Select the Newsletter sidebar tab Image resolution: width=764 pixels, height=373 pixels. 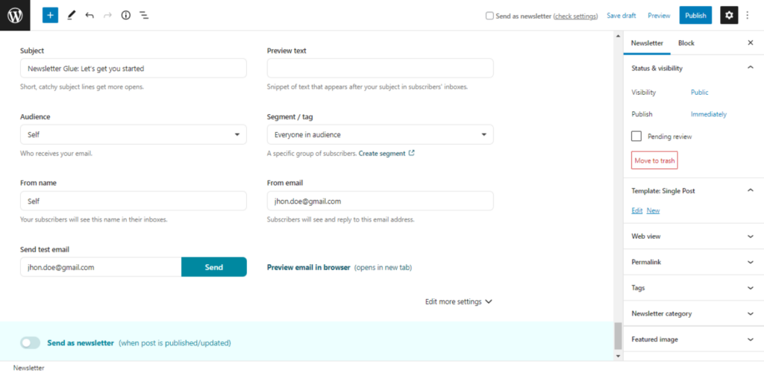(x=647, y=43)
